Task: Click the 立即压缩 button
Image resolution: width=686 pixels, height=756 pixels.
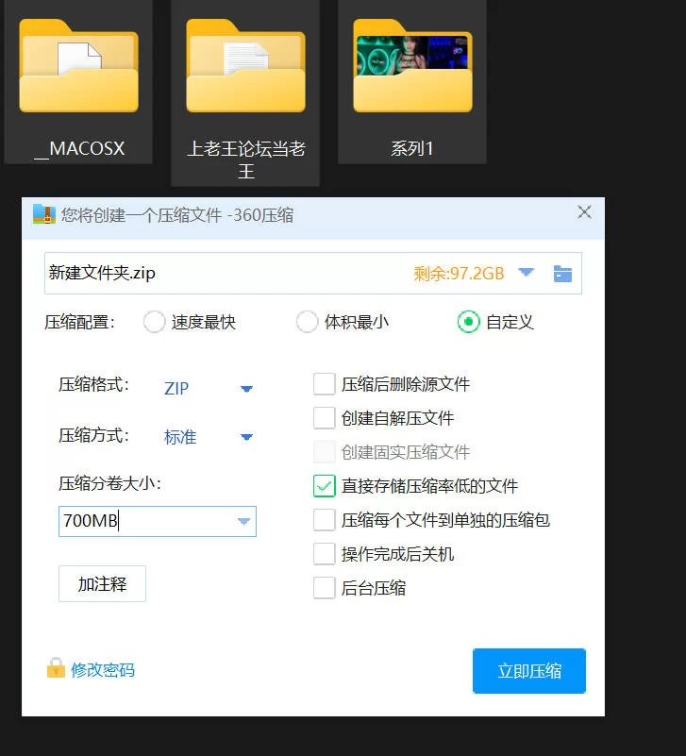Action: (529, 671)
